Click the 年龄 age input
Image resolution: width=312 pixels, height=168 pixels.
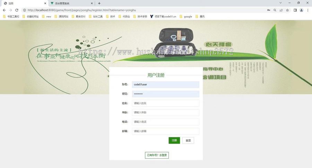(x=166, y=112)
